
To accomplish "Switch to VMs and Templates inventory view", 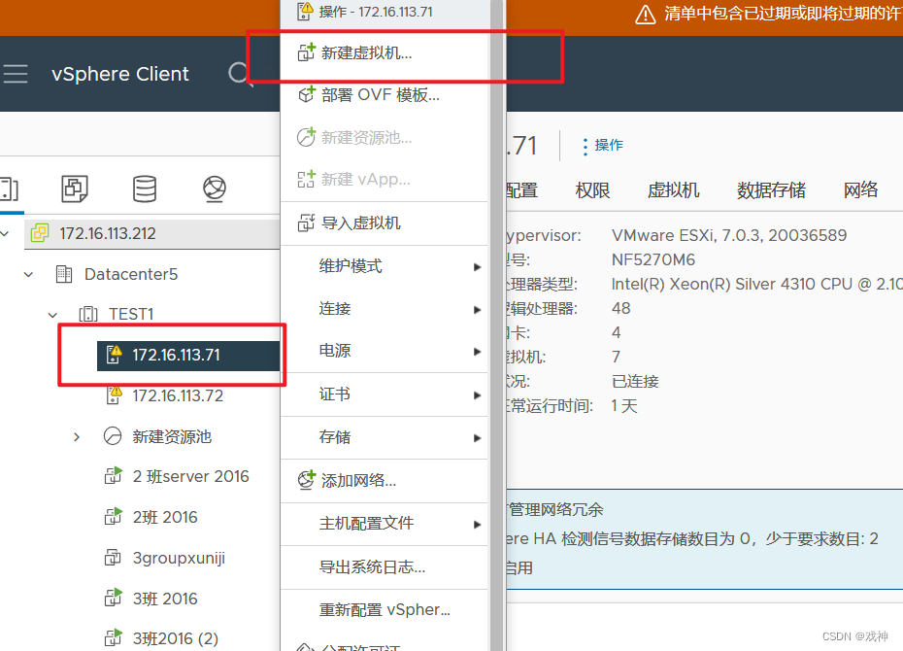I will click(x=75, y=188).
